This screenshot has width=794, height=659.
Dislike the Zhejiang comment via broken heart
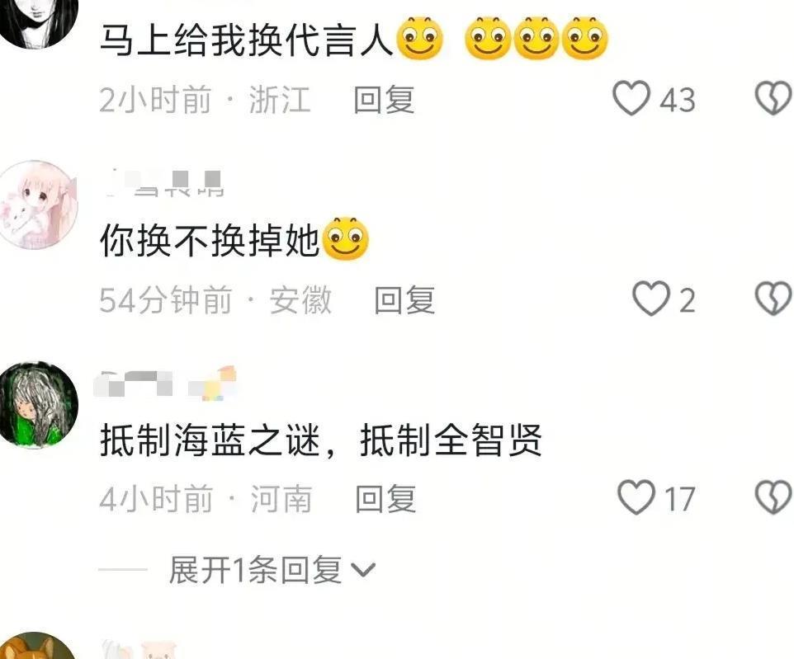click(x=773, y=97)
